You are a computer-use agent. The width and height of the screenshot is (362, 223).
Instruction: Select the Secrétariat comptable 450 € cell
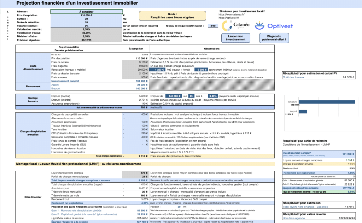tap(135, 137)
